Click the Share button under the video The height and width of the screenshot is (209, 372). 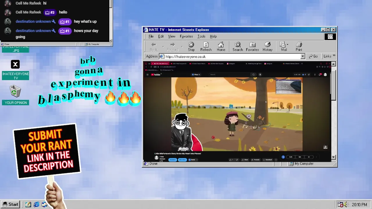pos(245,160)
